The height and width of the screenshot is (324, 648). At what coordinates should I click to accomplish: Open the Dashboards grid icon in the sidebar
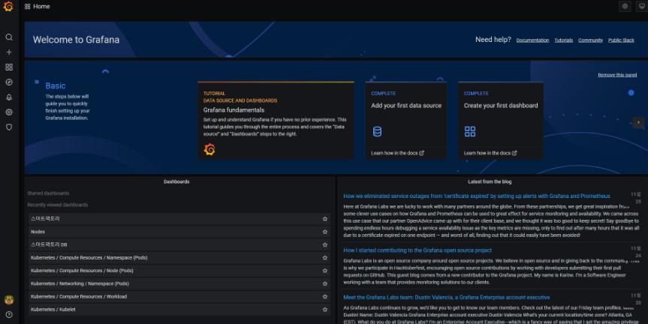pyautogui.click(x=9, y=67)
